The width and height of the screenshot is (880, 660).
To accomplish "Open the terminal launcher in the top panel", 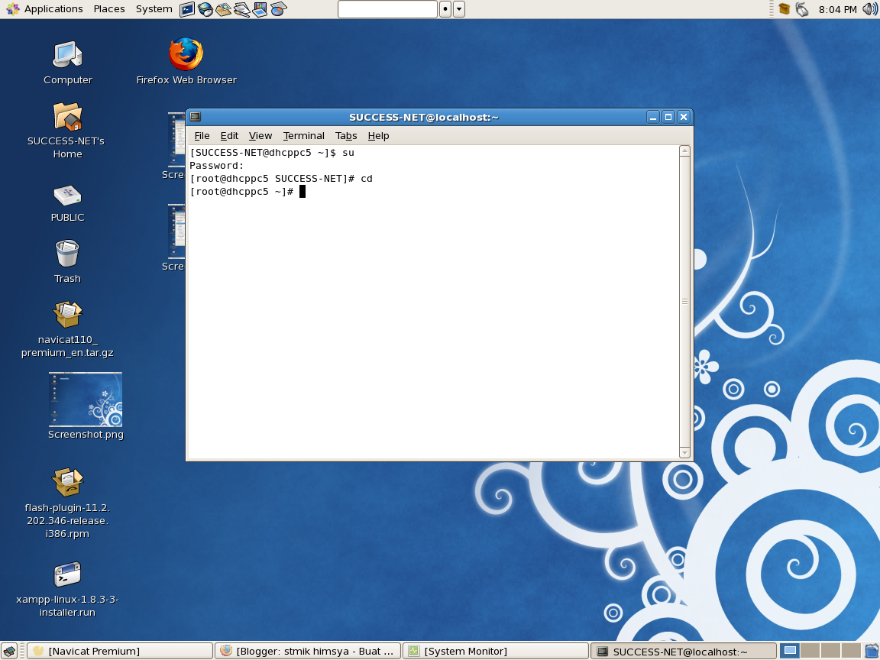I will click(x=186, y=8).
